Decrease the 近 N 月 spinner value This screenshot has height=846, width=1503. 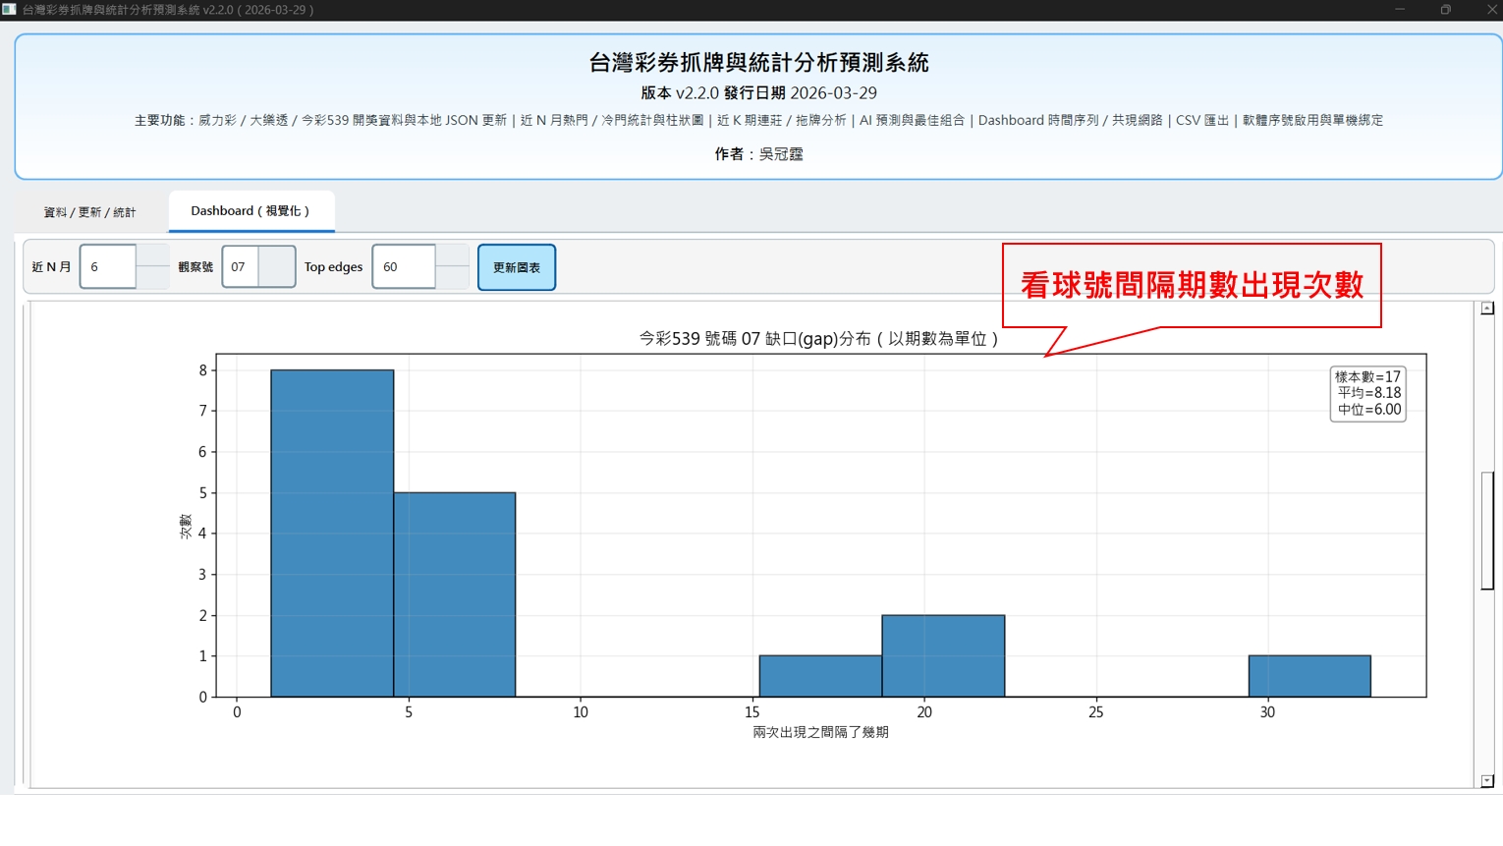(x=152, y=278)
